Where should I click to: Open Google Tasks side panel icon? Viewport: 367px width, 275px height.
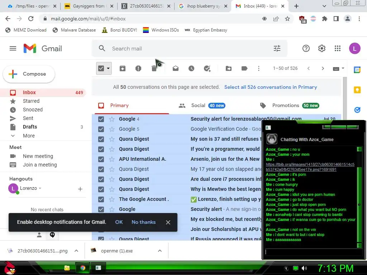click(x=357, y=110)
